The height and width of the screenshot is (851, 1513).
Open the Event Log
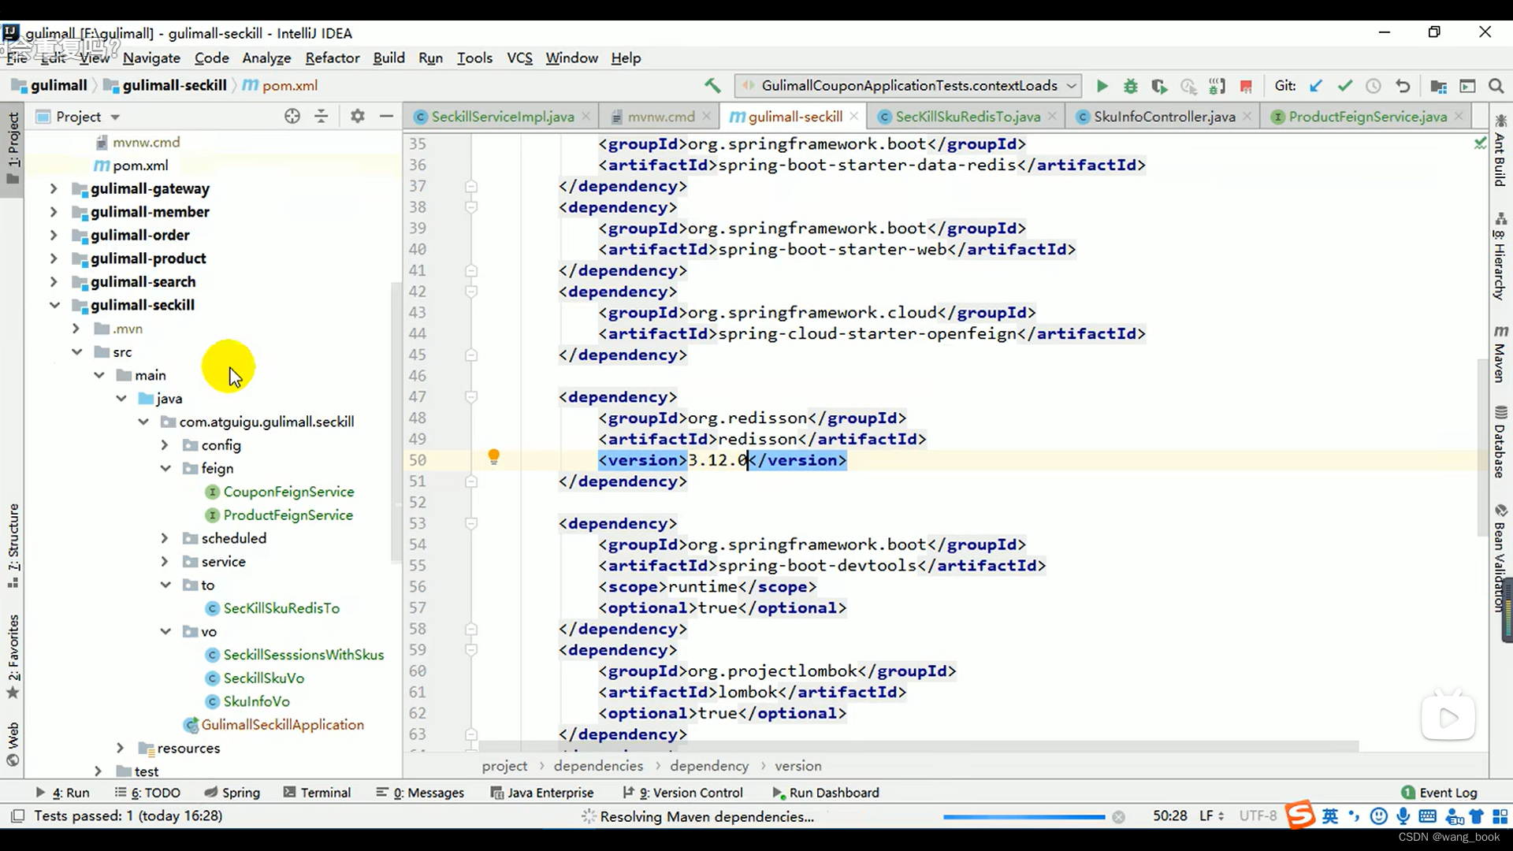[1439, 793]
